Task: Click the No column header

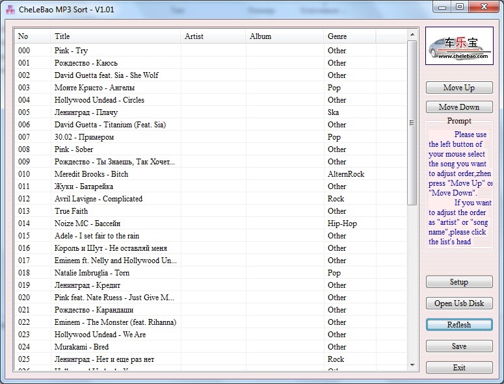Action: pos(33,36)
